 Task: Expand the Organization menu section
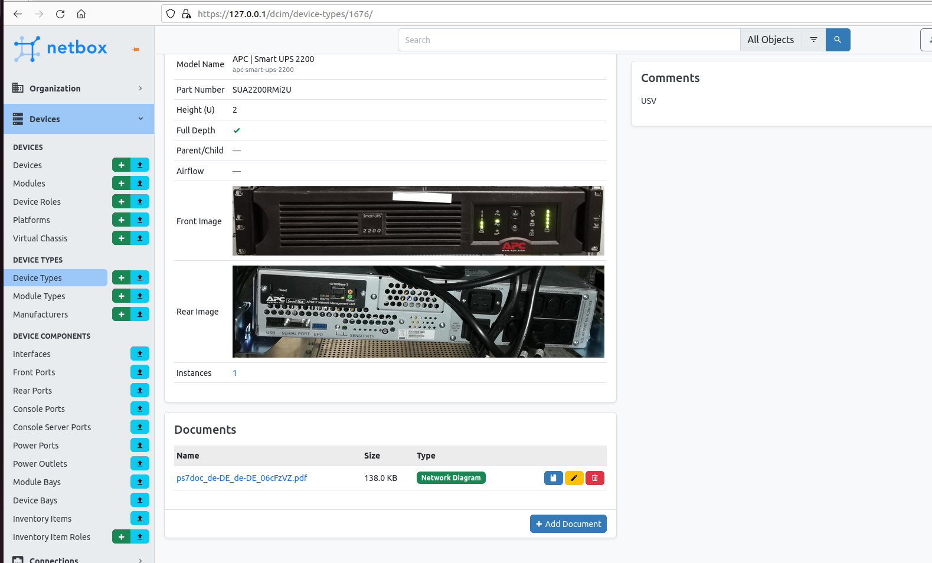click(79, 89)
